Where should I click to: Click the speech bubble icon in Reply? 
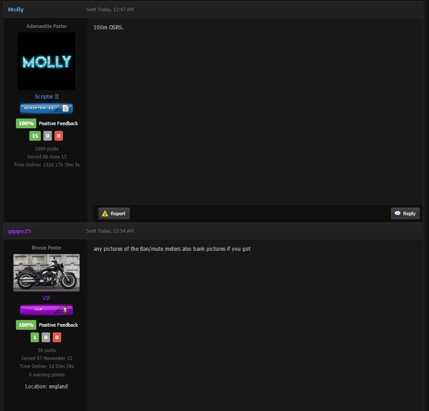398,213
